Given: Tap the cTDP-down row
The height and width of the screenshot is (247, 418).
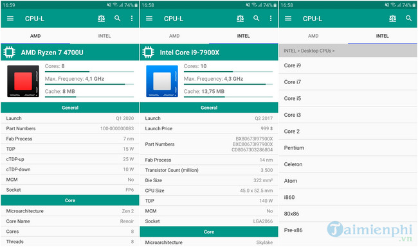Looking at the screenshot, I should (x=70, y=169).
